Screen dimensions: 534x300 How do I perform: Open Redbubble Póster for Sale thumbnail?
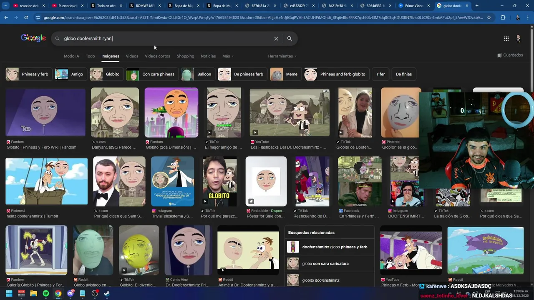coord(266,181)
